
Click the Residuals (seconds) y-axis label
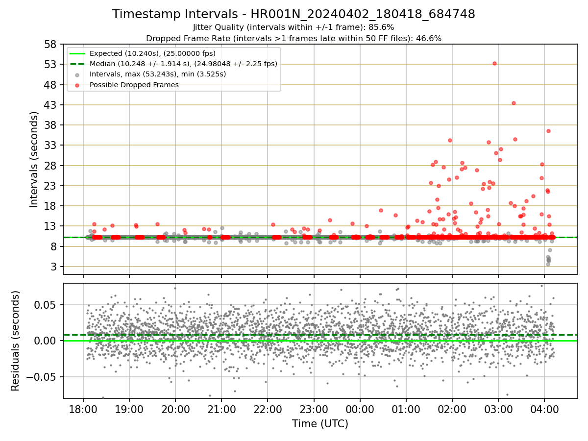coord(15,341)
